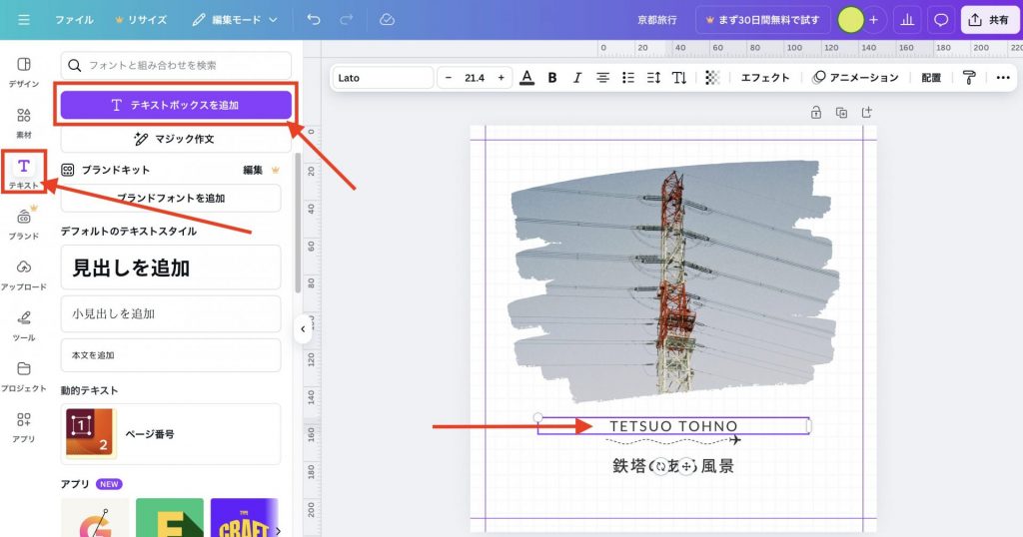The width and height of the screenshot is (1023, 537).
Task: Decrease font size with the minus button
Action: coord(449,78)
